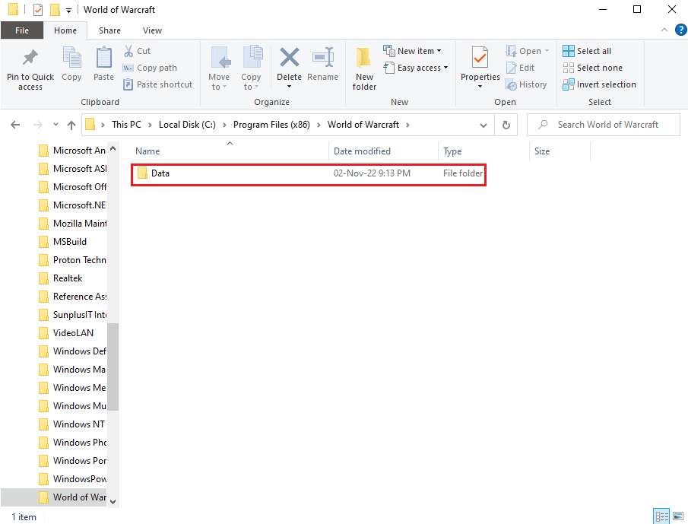Select WindowsPowerShell folder in sidebar
This screenshot has height=524, width=688.
pos(72,479)
